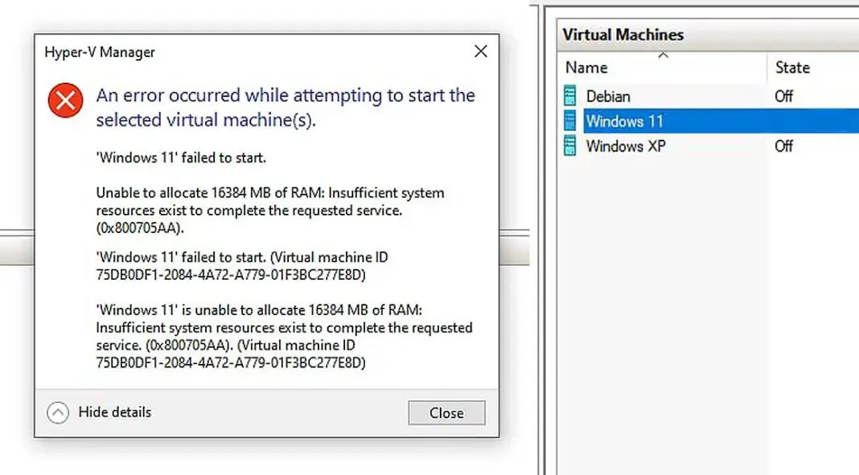Click the "'Windows 11' is unable to allocate" paragraph
This screenshot has width=859, height=475.
click(284, 336)
